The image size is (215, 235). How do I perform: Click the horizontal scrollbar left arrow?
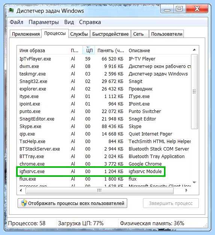pos(21,190)
